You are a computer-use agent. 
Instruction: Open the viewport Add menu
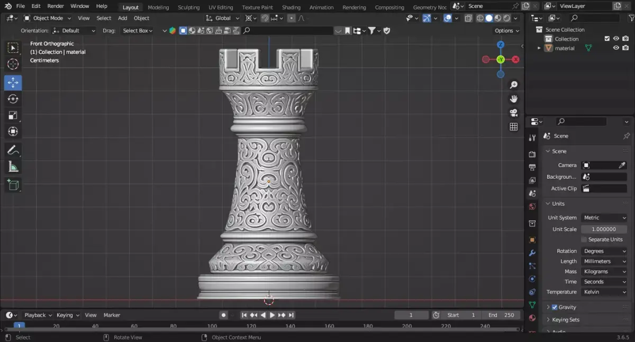pyautogui.click(x=122, y=18)
